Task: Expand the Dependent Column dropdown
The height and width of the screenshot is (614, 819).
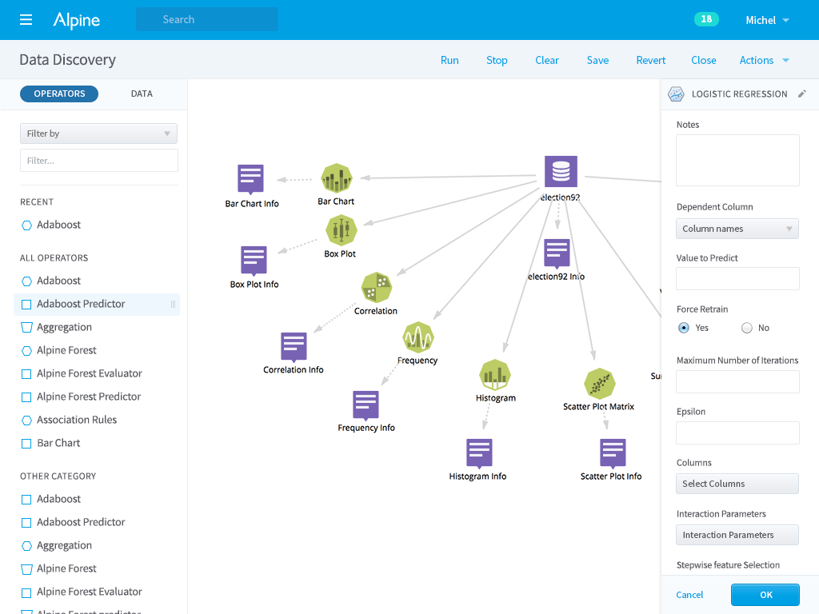Action: 737,229
